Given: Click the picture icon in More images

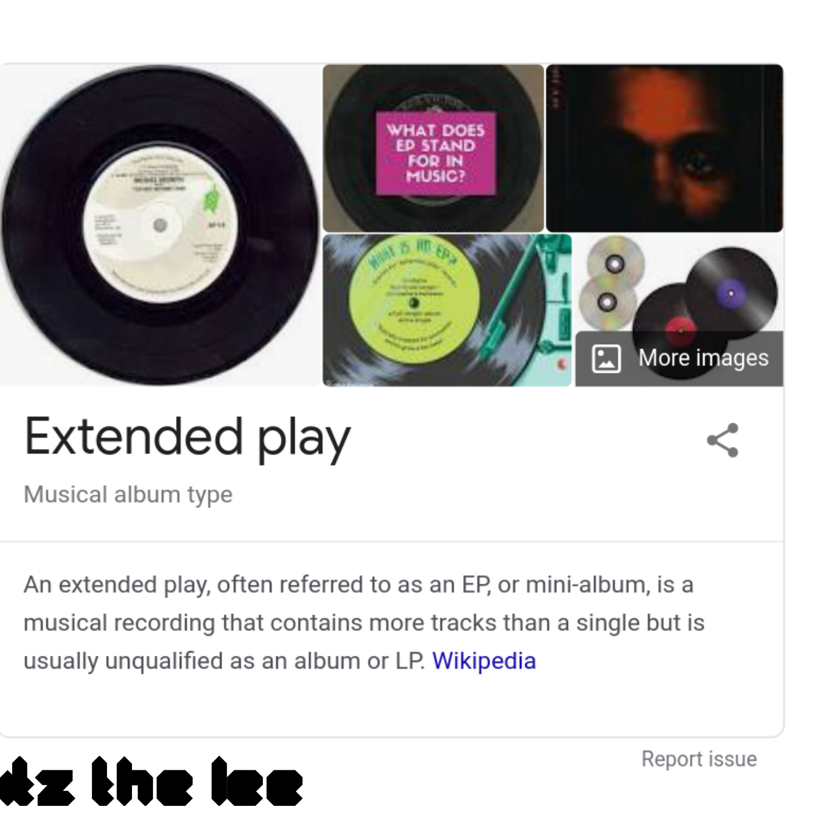Looking at the screenshot, I should 606,358.
